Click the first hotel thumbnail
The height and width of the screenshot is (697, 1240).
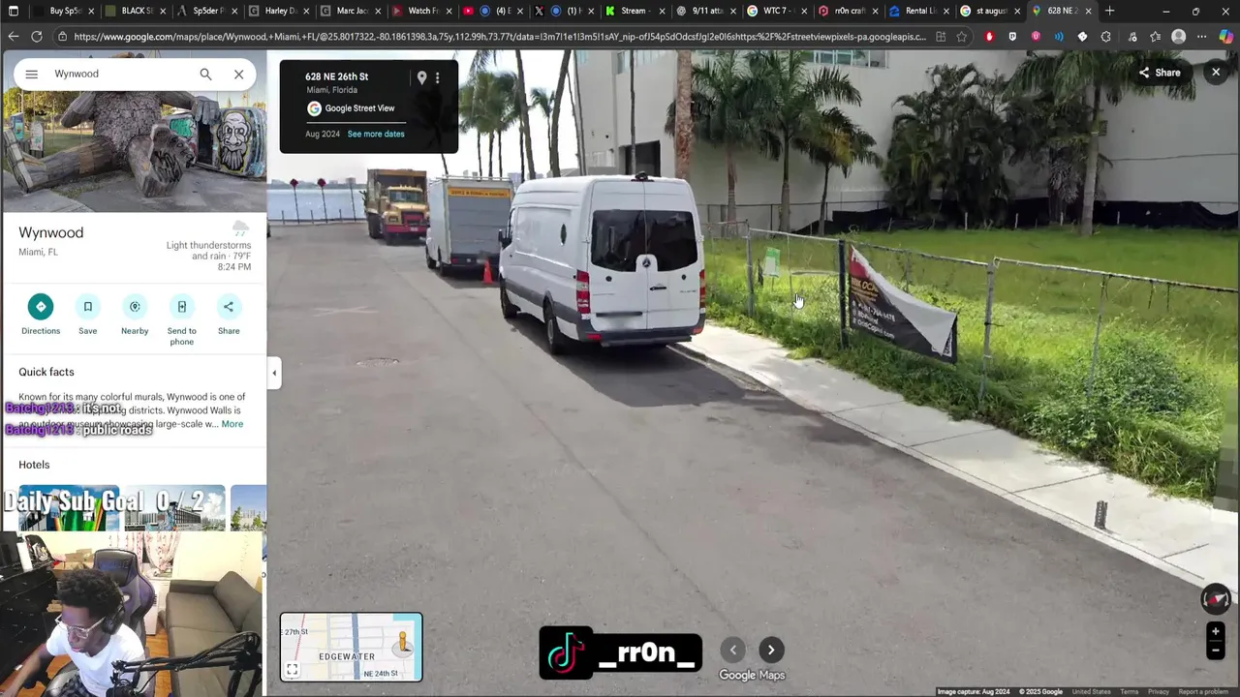(x=69, y=507)
